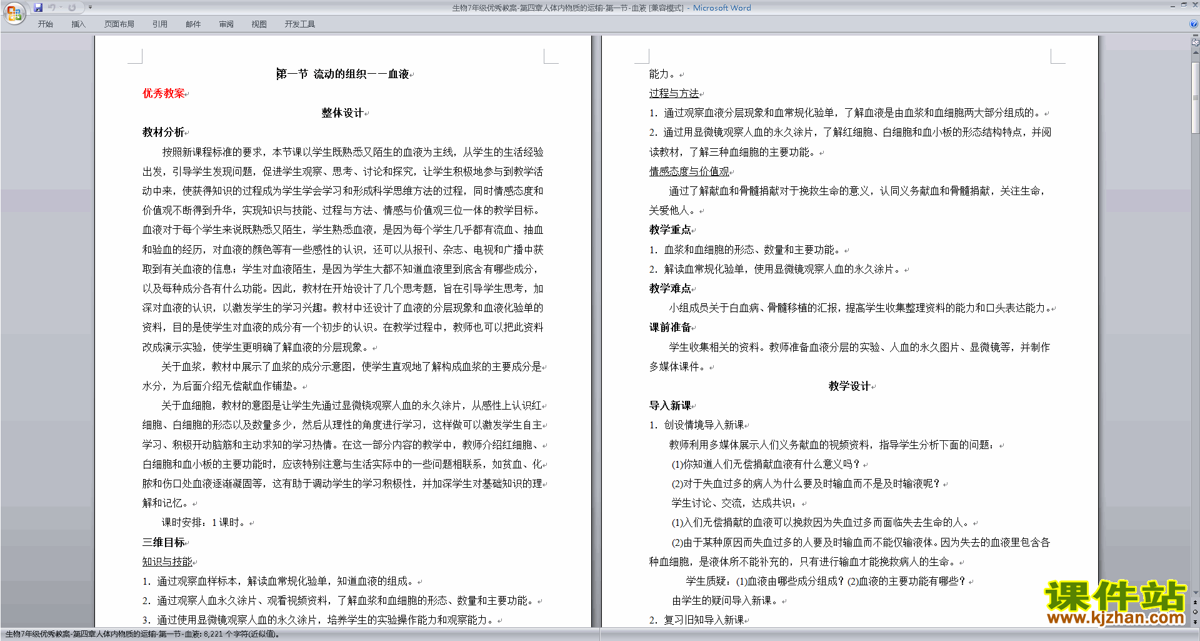
Task: Click the line 1. 创设情境导入新课
Action: pyautogui.click(x=697, y=425)
